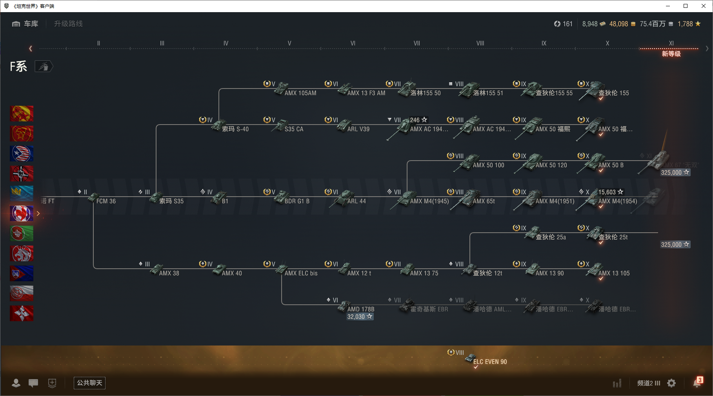Open the 频道2 server selector
The image size is (713, 396).
649,383
